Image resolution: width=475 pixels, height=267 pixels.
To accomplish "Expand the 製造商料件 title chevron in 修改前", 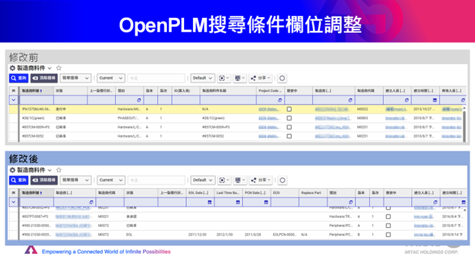I will (x=49, y=68).
